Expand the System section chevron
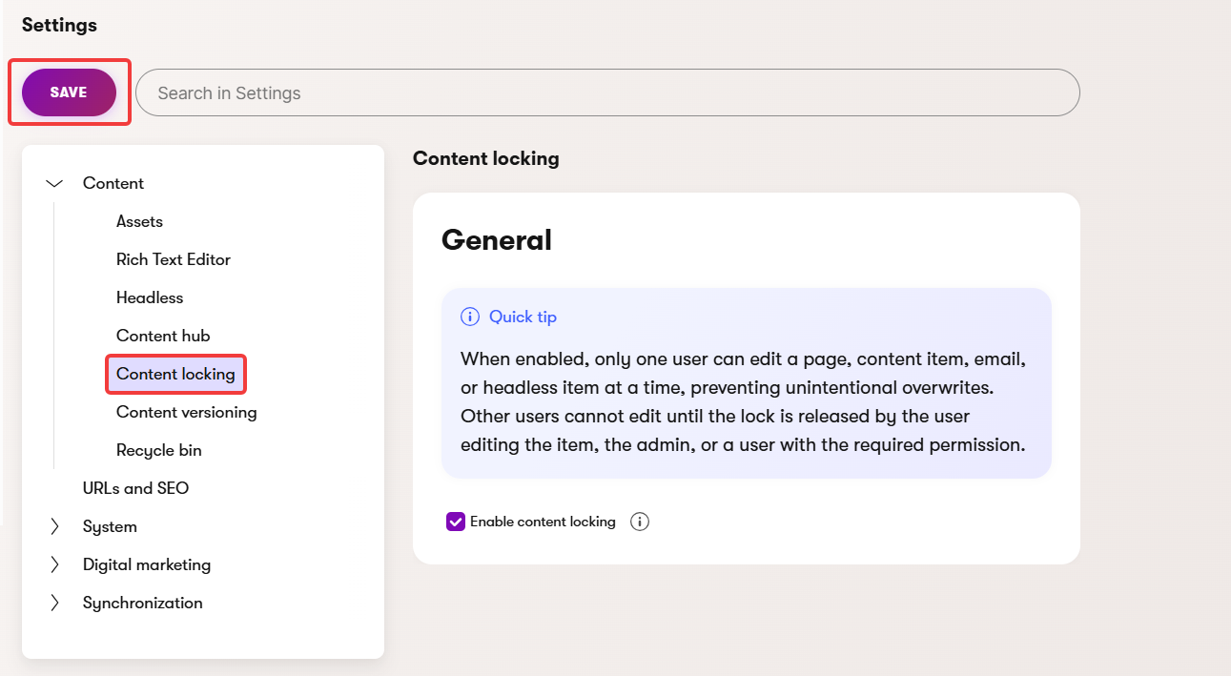 [x=54, y=526]
